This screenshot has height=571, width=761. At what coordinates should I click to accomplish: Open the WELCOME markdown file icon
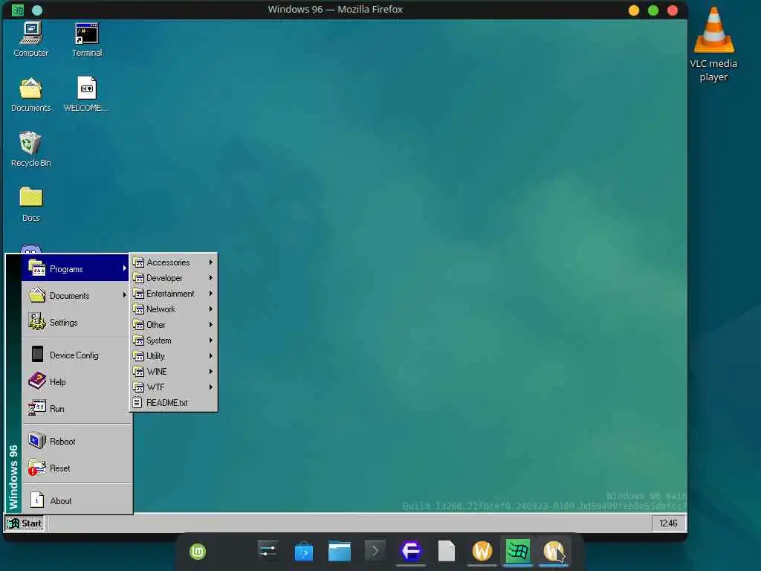point(86,94)
